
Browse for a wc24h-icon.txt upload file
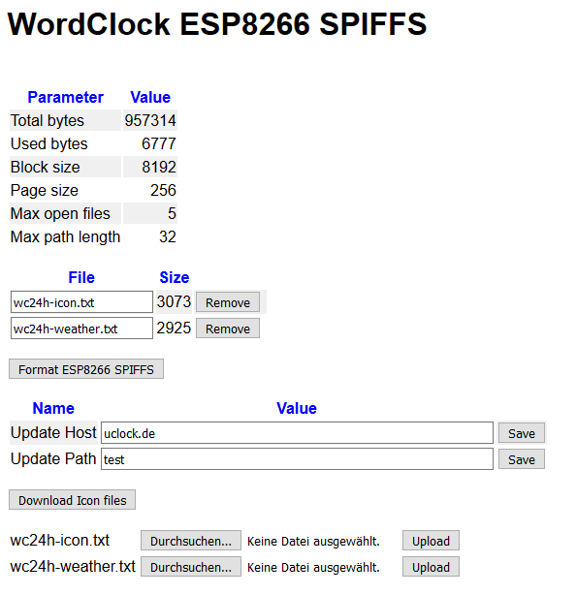click(191, 541)
